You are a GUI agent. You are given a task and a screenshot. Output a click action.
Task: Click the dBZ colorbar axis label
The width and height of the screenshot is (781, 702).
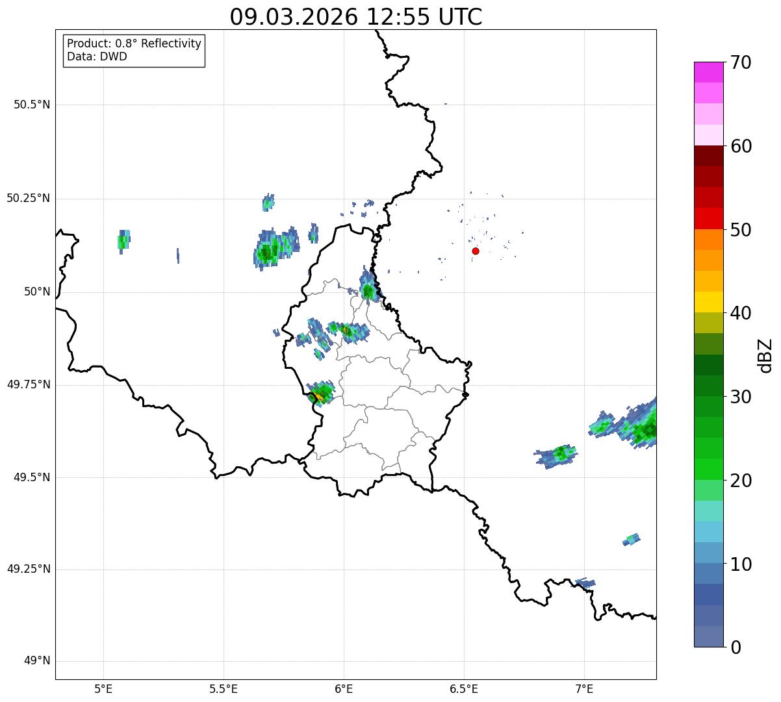pos(765,355)
